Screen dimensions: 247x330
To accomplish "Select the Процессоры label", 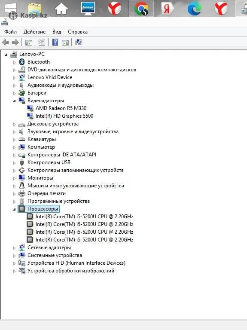I will click(x=43, y=209).
